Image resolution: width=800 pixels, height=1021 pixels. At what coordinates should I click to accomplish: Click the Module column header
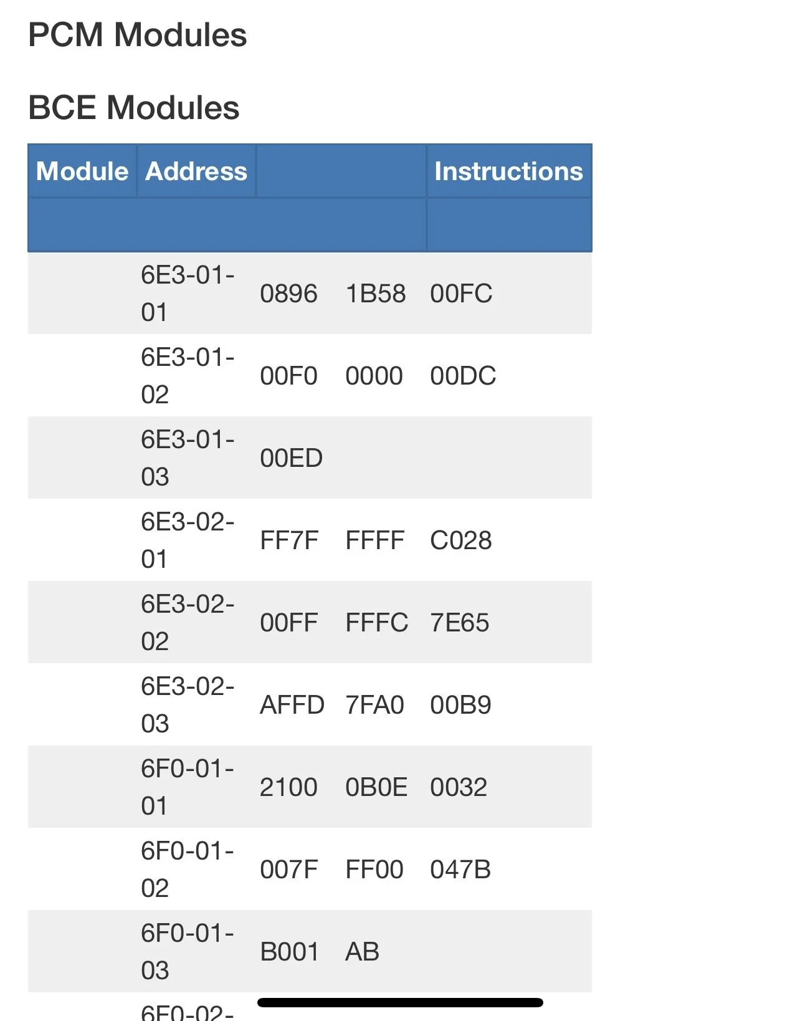(x=82, y=171)
